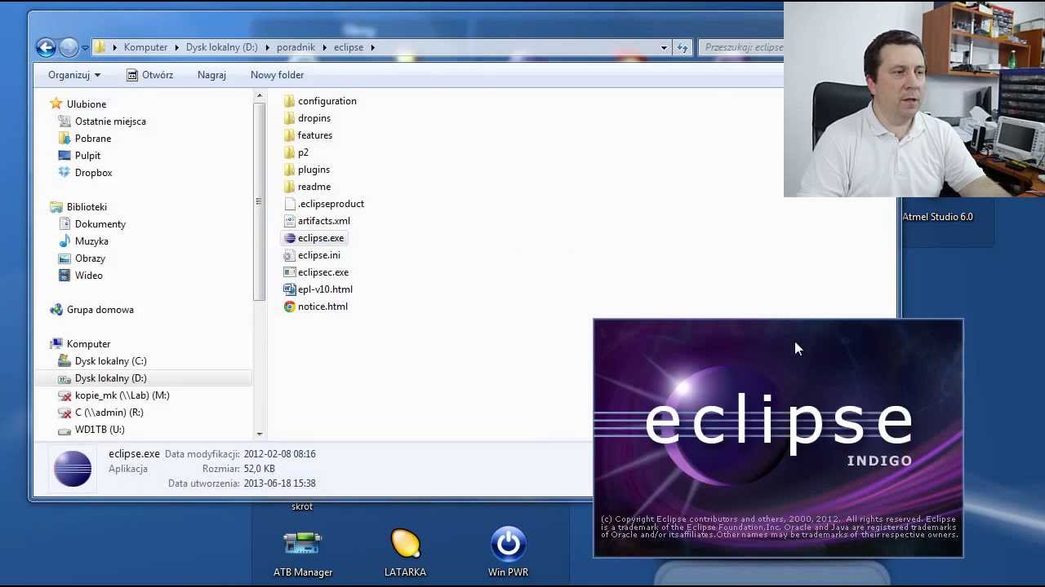Click the poradnik breadcrumb segment

pyautogui.click(x=296, y=47)
